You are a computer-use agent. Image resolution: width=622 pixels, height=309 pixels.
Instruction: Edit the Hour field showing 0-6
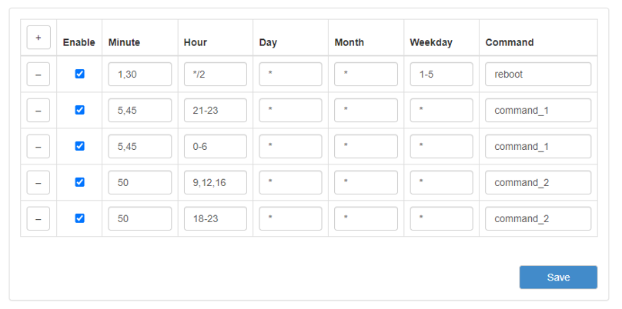(x=215, y=147)
